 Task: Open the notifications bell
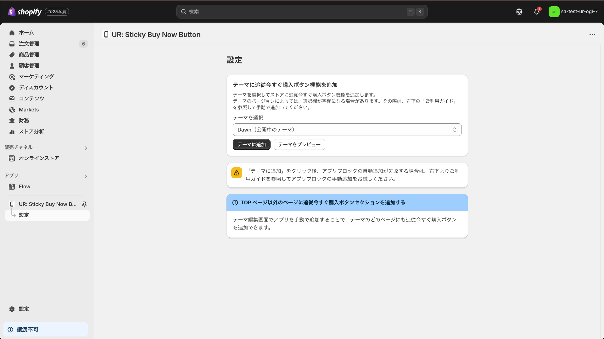(537, 12)
